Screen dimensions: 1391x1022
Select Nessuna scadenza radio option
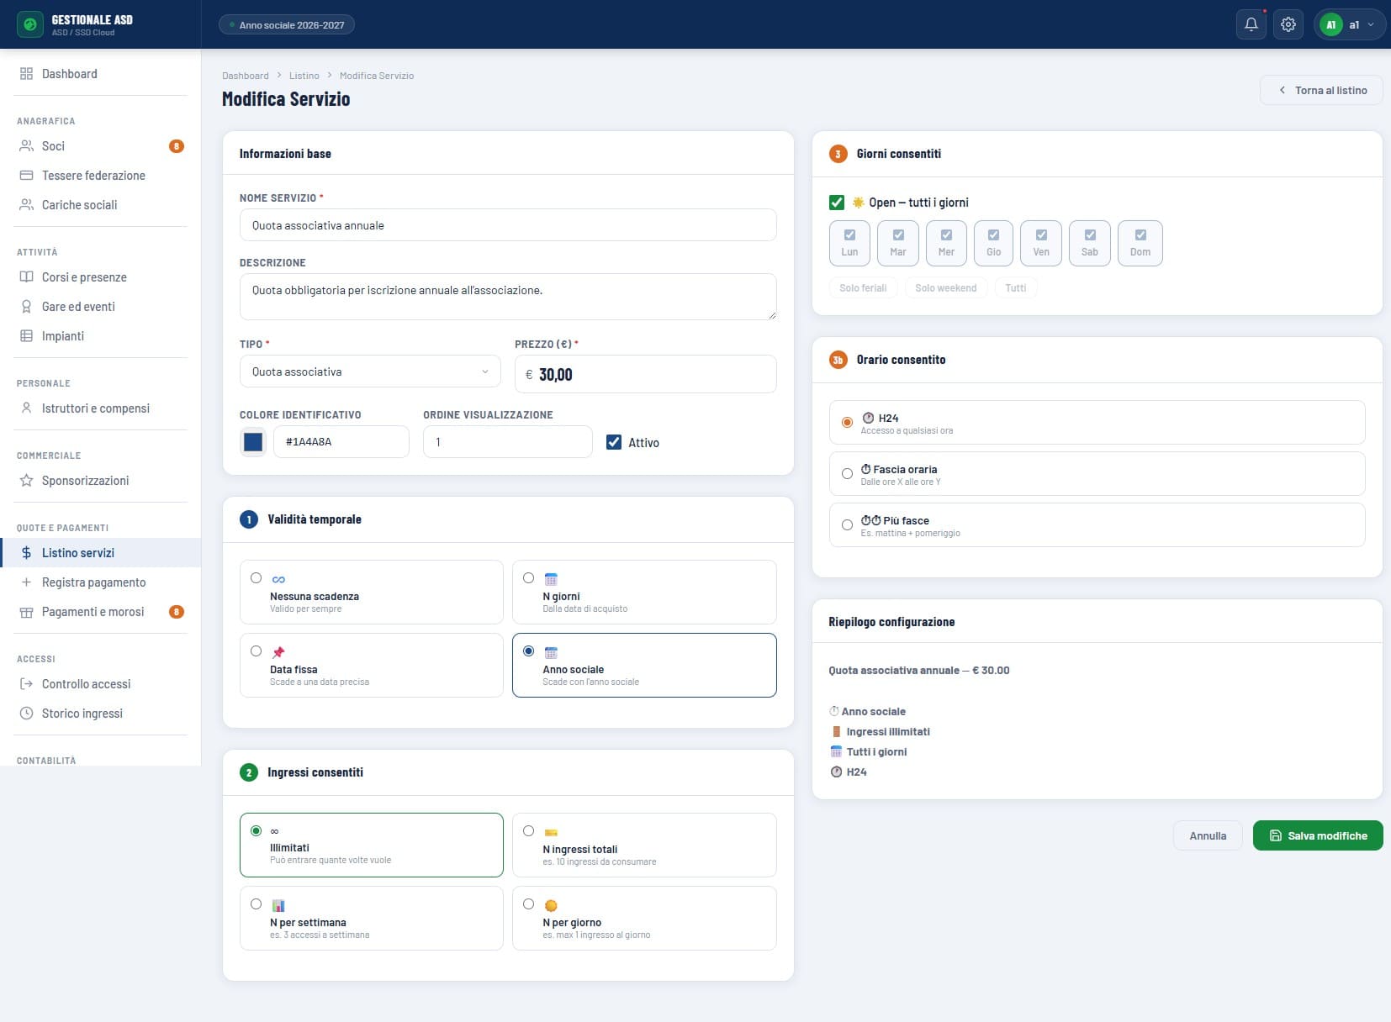click(256, 577)
